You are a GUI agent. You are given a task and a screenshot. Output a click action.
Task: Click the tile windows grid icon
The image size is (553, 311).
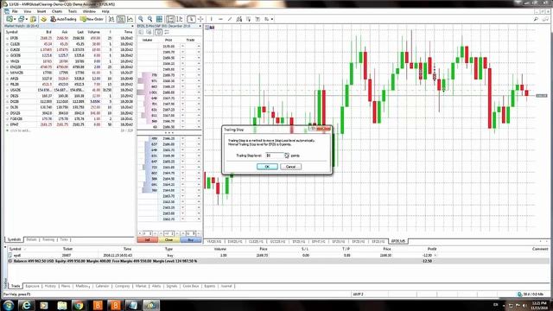click(159, 19)
